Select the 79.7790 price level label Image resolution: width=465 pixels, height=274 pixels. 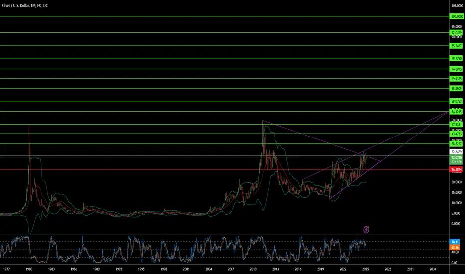point(456,58)
